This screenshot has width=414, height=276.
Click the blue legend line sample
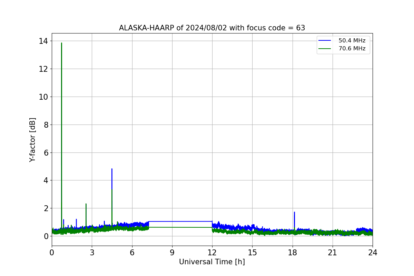click(325, 41)
